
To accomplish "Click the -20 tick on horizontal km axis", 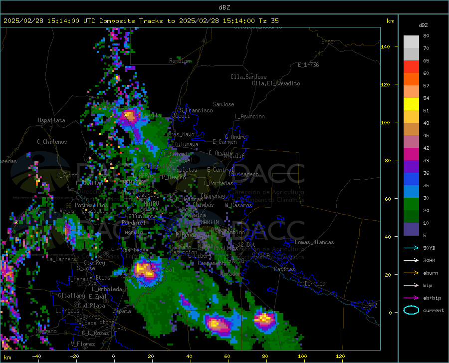I will point(74,357).
